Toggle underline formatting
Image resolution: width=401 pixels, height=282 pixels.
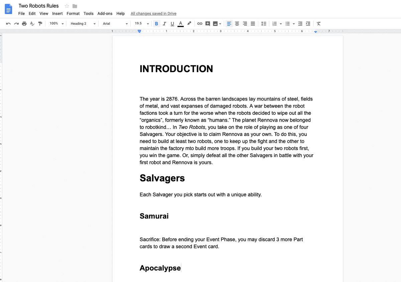(172, 24)
